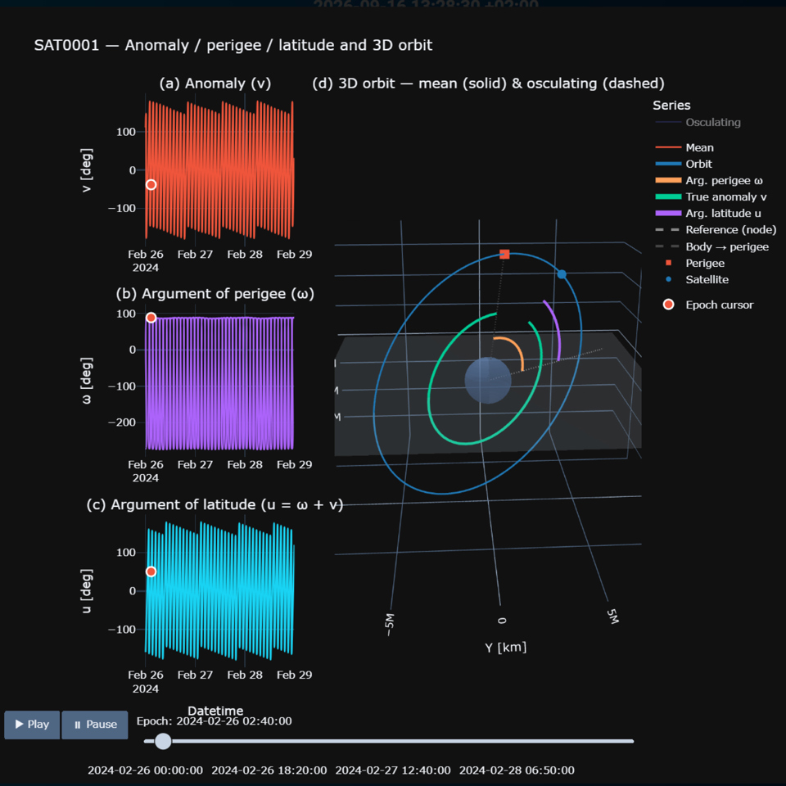Click the '(a) Anomaly (v)' subplot title
The height and width of the screenshot is (786, 786).
[x=215, y=84]
